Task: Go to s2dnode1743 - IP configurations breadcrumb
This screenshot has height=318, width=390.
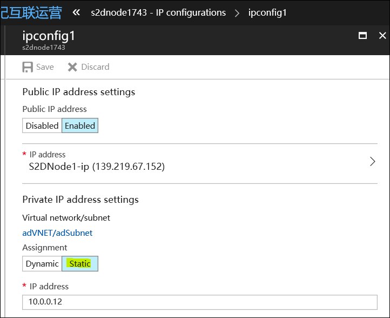Action: pyautogui.click(x=158, y=12)
